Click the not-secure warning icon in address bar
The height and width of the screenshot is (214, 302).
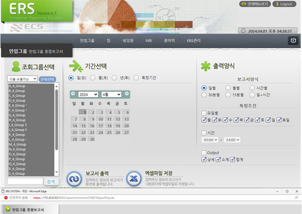point(6,198)
